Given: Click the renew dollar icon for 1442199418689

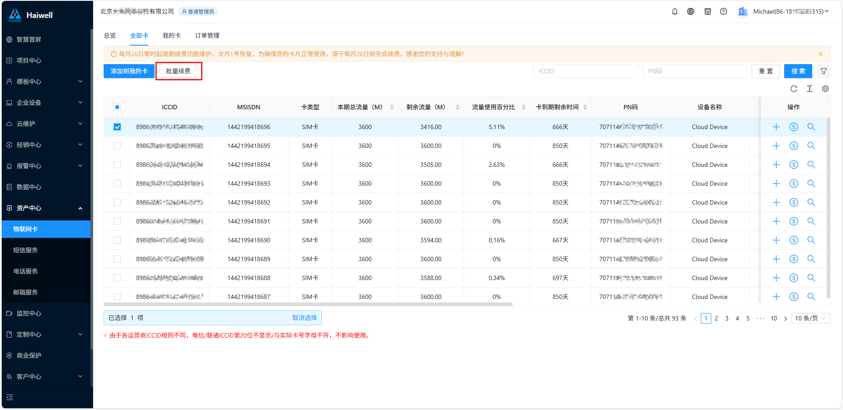Looking at the screenshot, I should (x=794, y=259).
